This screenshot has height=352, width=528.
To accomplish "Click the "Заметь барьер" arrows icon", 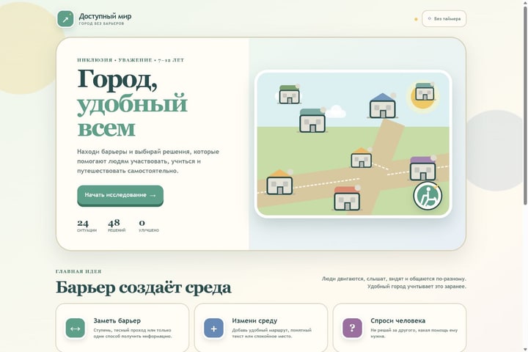I will [x=75, y=329].
